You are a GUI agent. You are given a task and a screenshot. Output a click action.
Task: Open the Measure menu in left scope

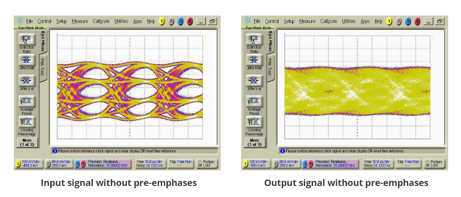coord(80,21)
